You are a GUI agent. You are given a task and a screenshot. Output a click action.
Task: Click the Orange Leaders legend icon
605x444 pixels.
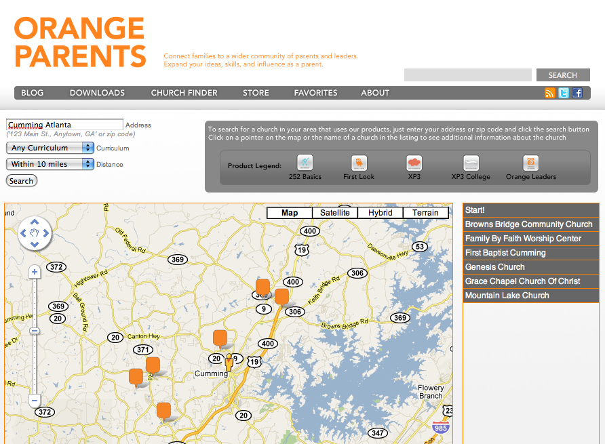click(530, 163)
